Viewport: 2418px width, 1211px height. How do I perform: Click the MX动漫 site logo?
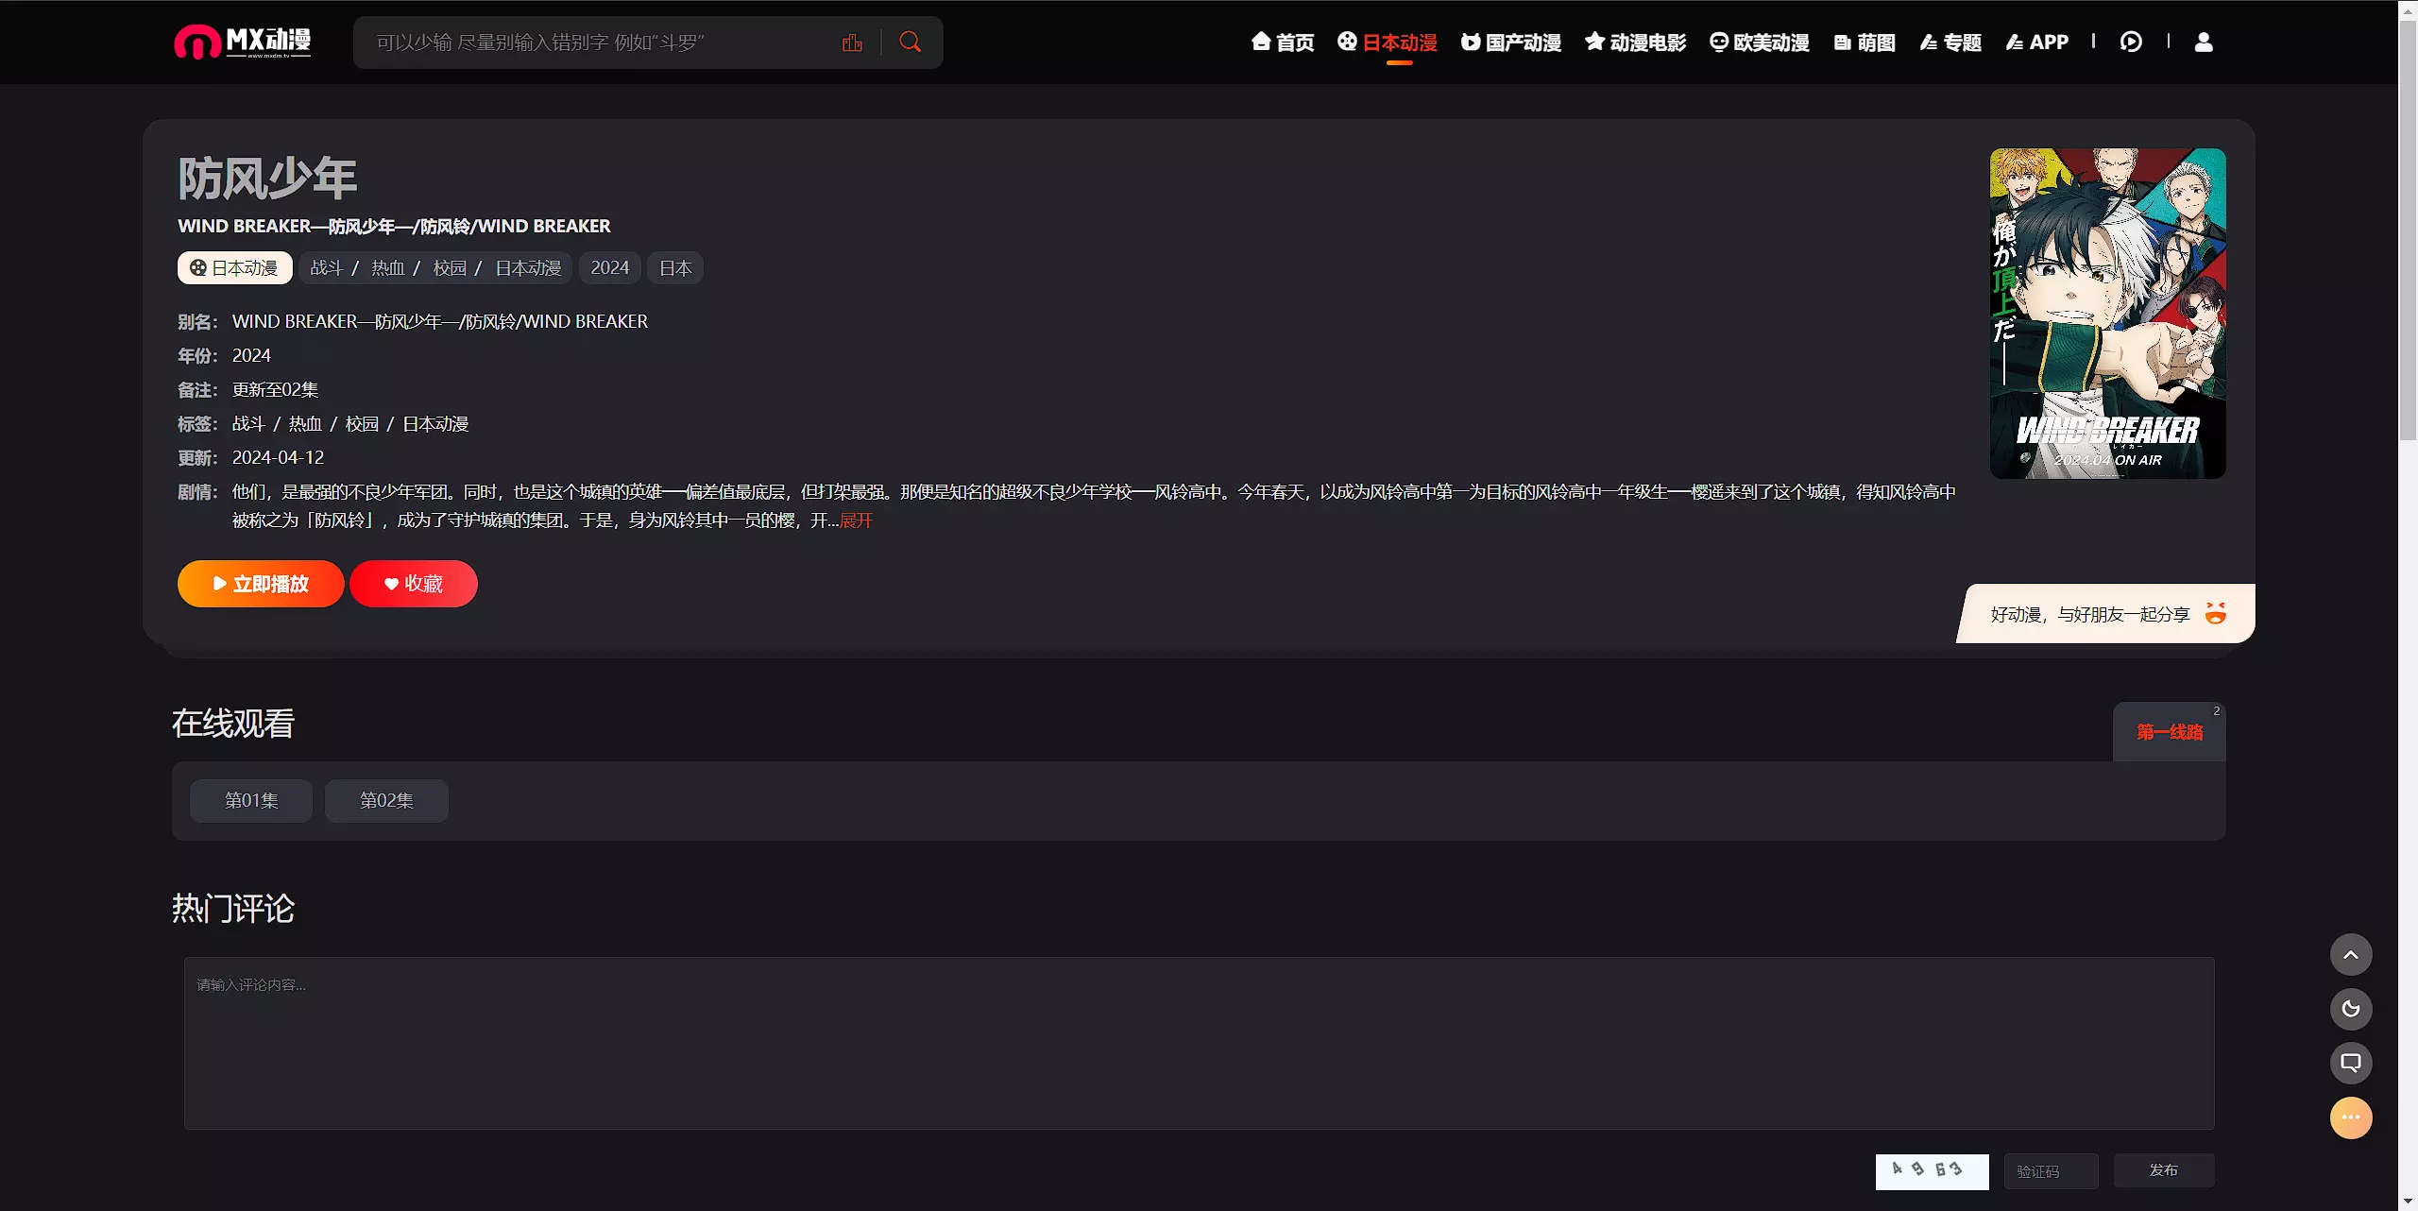point(243,43)
